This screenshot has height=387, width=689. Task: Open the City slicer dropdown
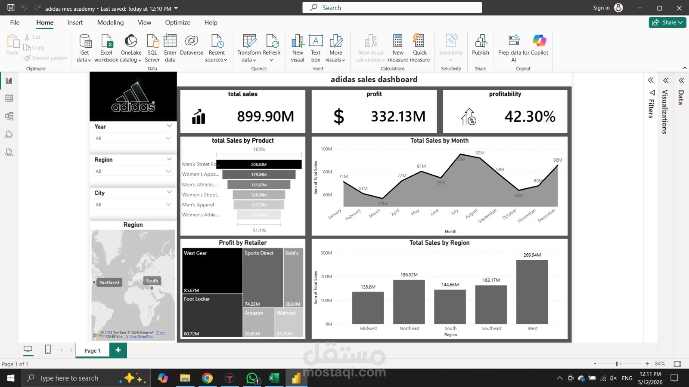(133, 205)
